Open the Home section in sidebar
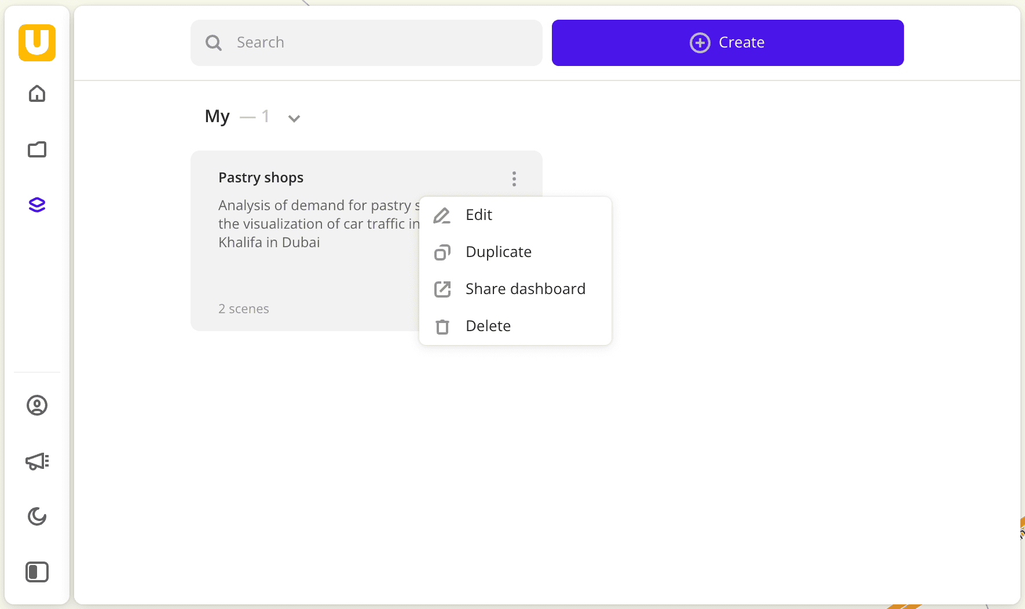The image size is (1025, 609). click(x=37, y=94)
